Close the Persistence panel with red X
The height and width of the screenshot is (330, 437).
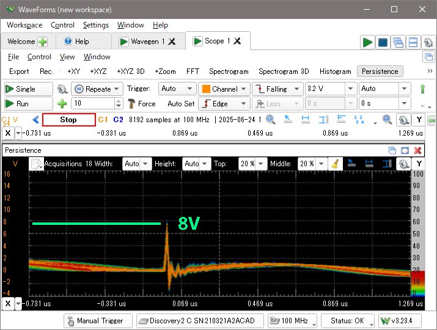pos(417,150)
